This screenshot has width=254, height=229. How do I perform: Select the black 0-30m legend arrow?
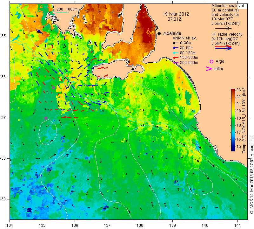(x=175, y=43)
